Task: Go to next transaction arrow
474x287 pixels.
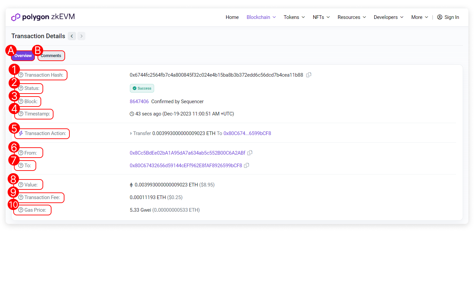Action: pyautogui.click(x=81, y=36)
